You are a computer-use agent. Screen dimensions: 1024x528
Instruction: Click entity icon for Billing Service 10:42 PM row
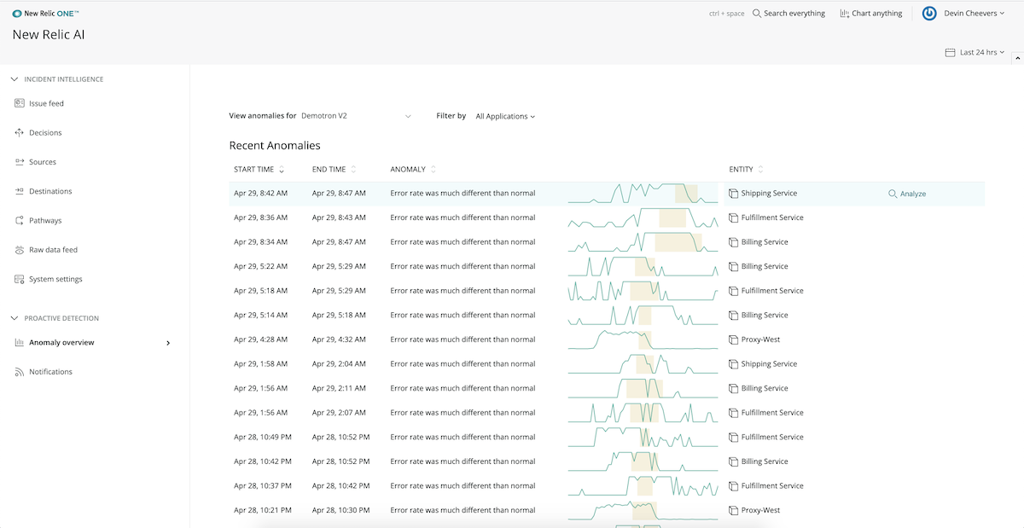[x=734, y=461]
